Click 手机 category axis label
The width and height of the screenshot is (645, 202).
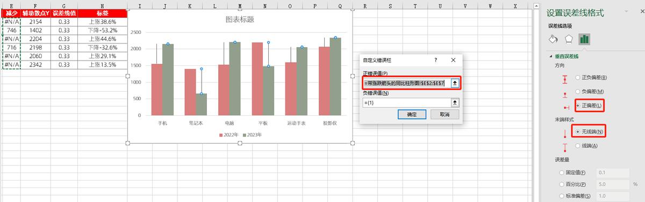click(x=162, y=123)
